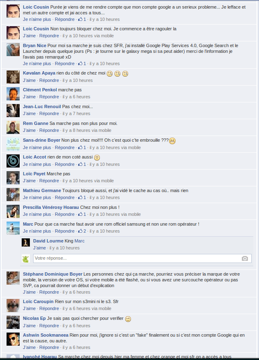
Task: Open Køvalan Apaya's profile picture
Action: coord(13,77)
